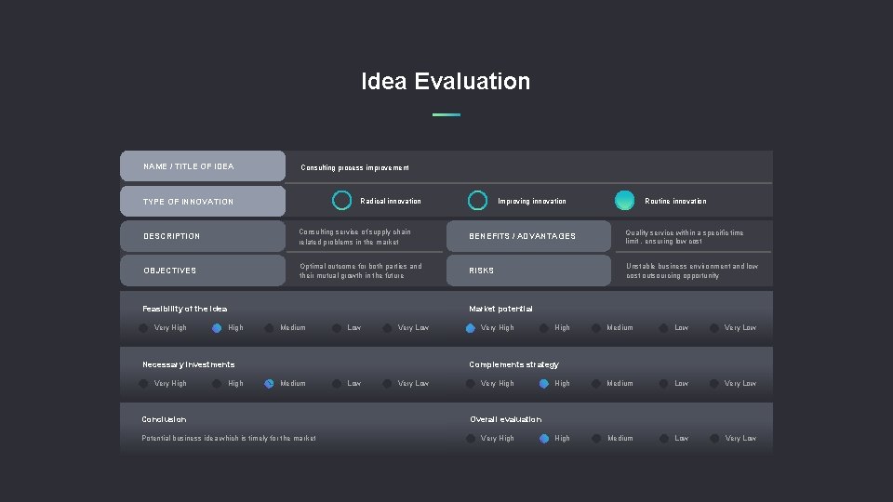Click the Consulting process improvement text field
Screen dimensions: 893x502
354,168
